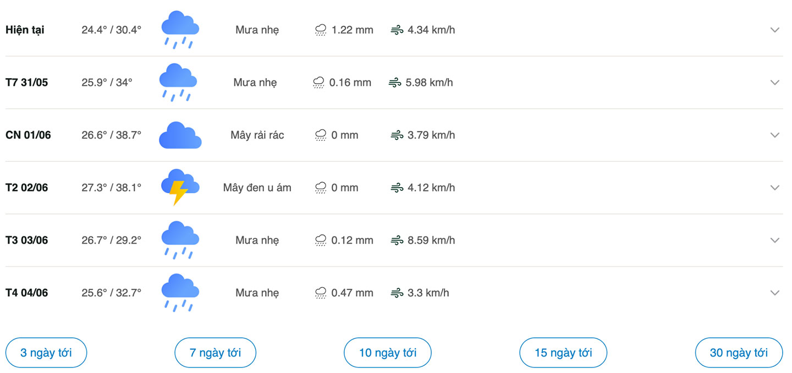
Task: Expand details for T4 04/06
Action: (x=775, y=293)
